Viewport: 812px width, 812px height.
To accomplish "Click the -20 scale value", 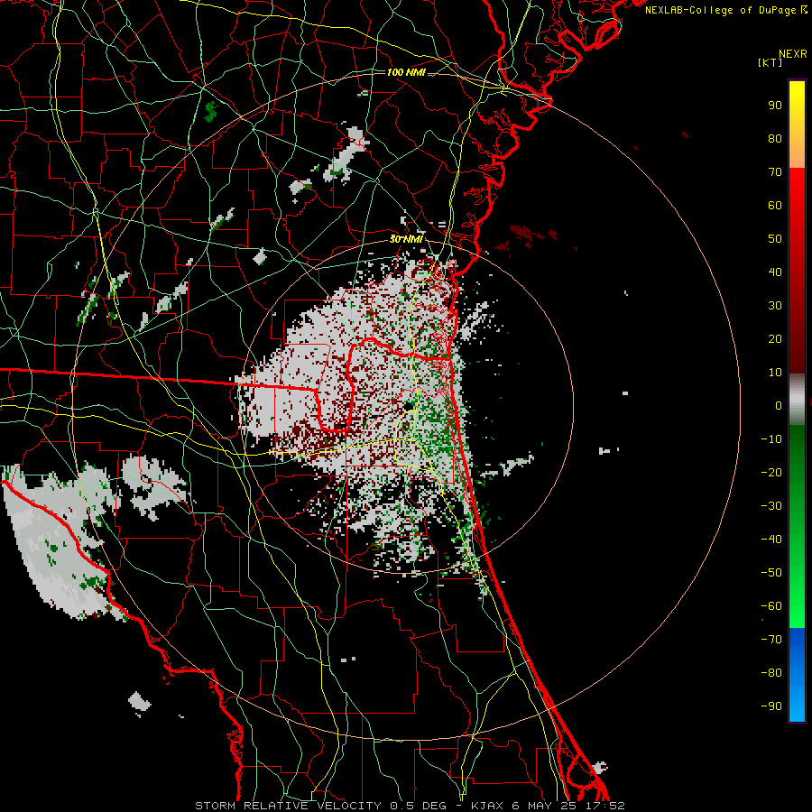I will coord(771,472).
